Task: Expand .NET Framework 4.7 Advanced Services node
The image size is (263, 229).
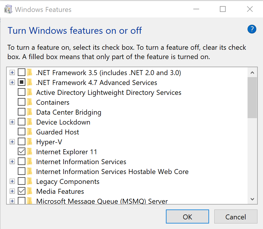Action: pyautogui.click(x=12, y=82)
